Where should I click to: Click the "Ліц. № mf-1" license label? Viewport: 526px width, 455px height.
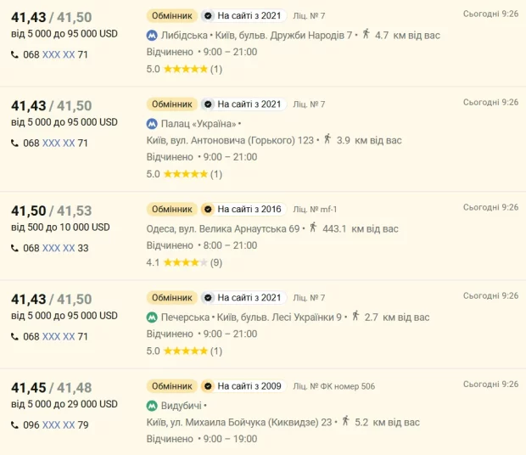[x=316, y=210]
